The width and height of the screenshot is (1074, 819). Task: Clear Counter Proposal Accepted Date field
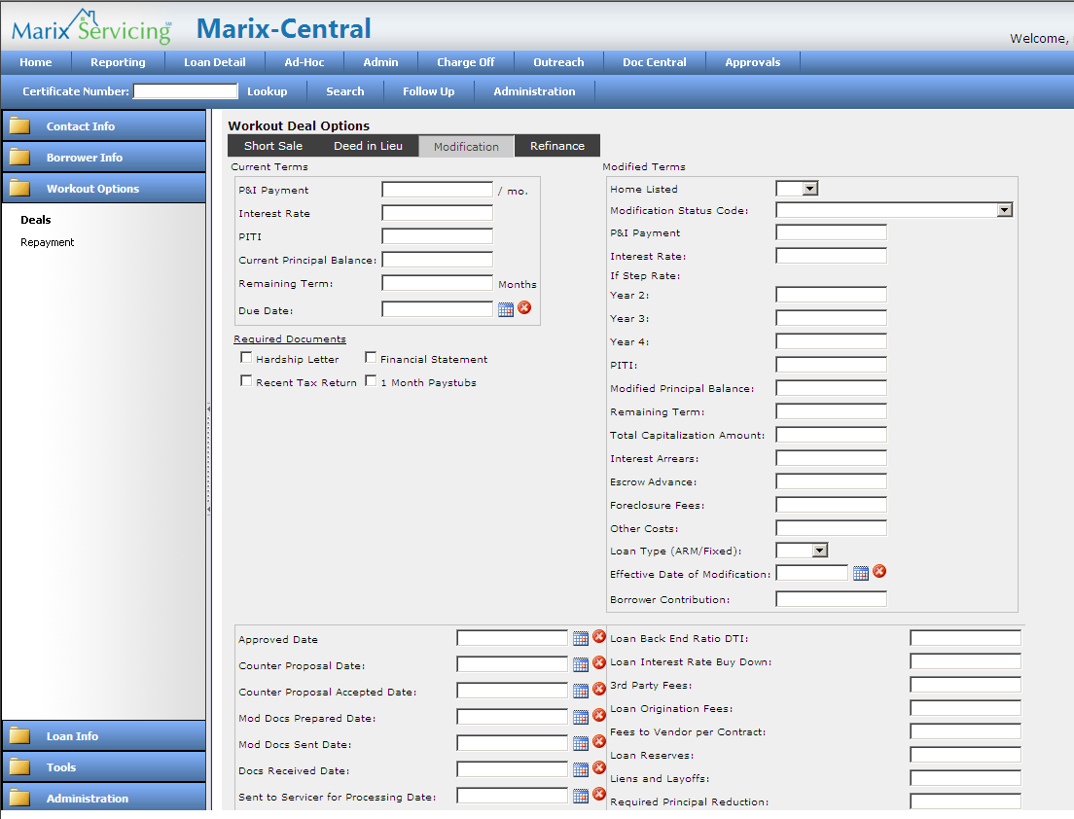[599, 689]
